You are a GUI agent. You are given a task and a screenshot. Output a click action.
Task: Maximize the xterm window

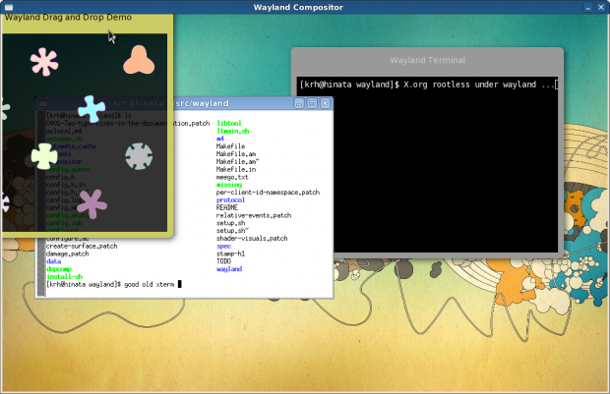(312, 103)
